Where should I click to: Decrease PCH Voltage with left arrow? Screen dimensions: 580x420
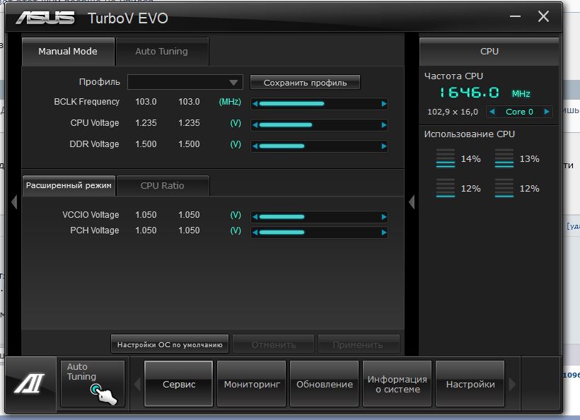[255, 233]
